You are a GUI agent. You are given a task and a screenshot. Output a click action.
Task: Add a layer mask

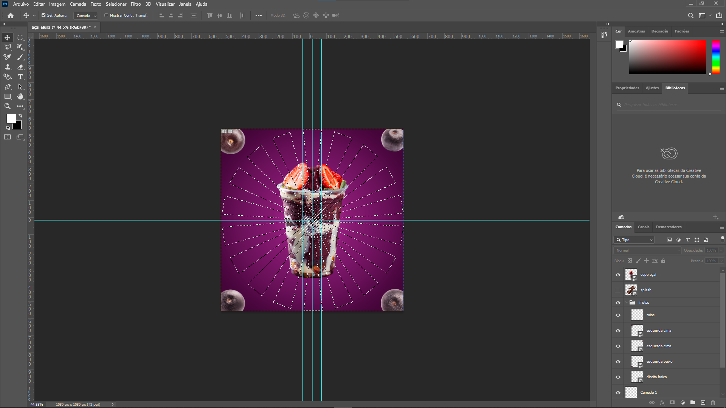[672, 403]
